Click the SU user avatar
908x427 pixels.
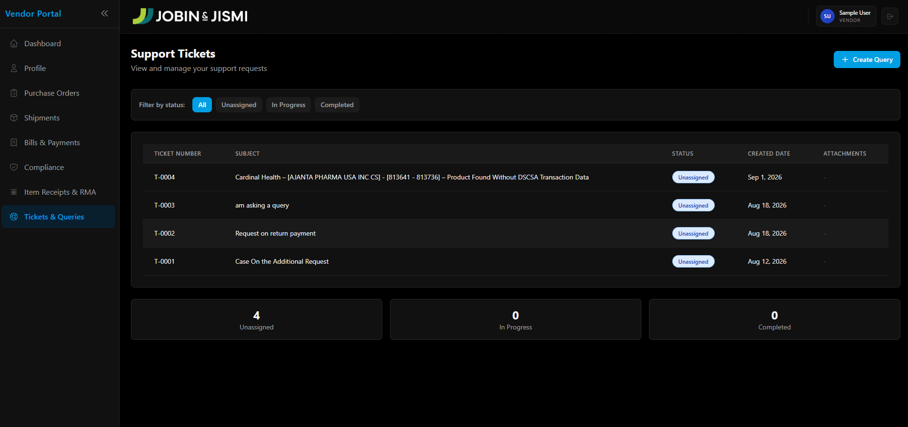(x=827, y=16)
